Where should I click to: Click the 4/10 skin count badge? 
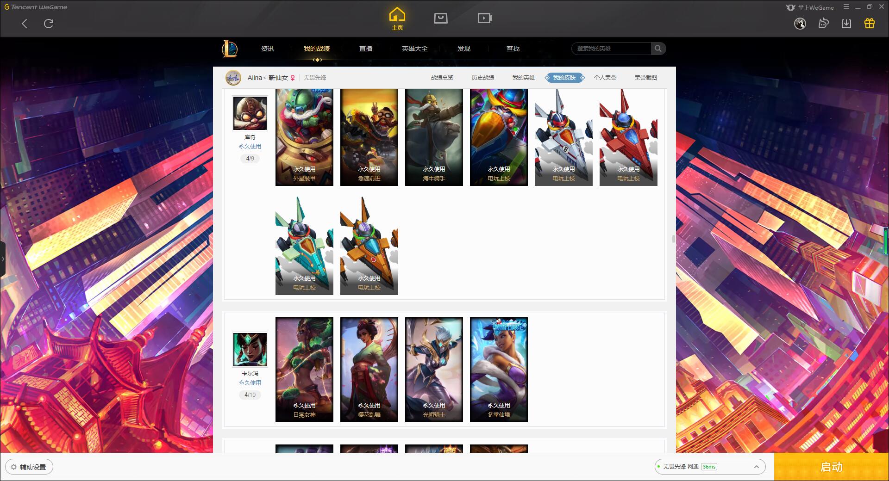[x=250, y=395]
